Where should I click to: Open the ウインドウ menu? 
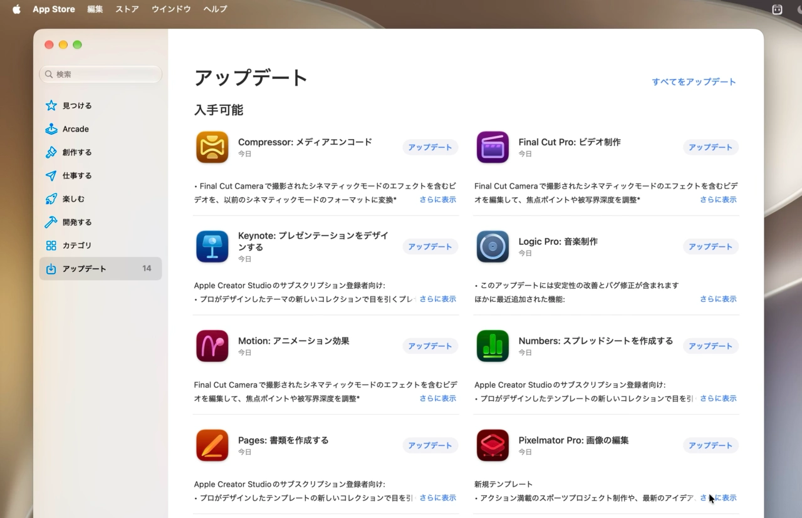click(x=171, y=9)
